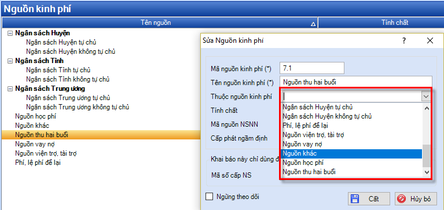Click the help question mark icon
Image resolution: width=444 pixels, height=210 pixels.
tap(404, 40)
